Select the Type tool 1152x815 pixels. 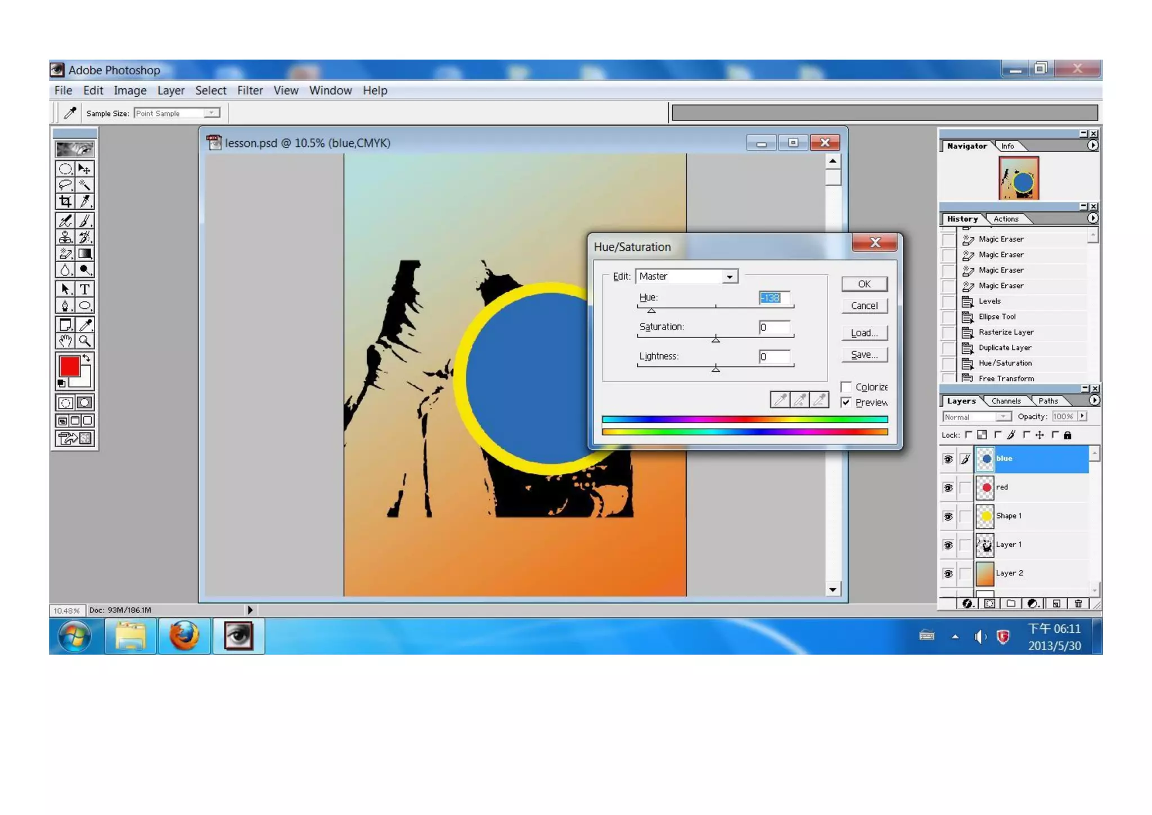84,289
